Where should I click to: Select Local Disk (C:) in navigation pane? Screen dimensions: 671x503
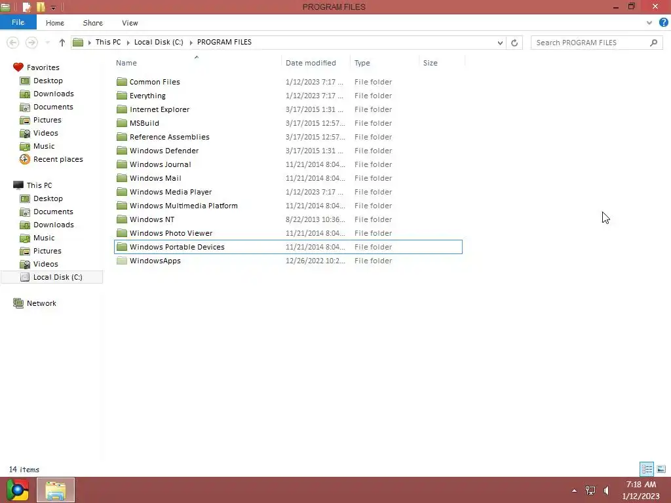point(52,277)
